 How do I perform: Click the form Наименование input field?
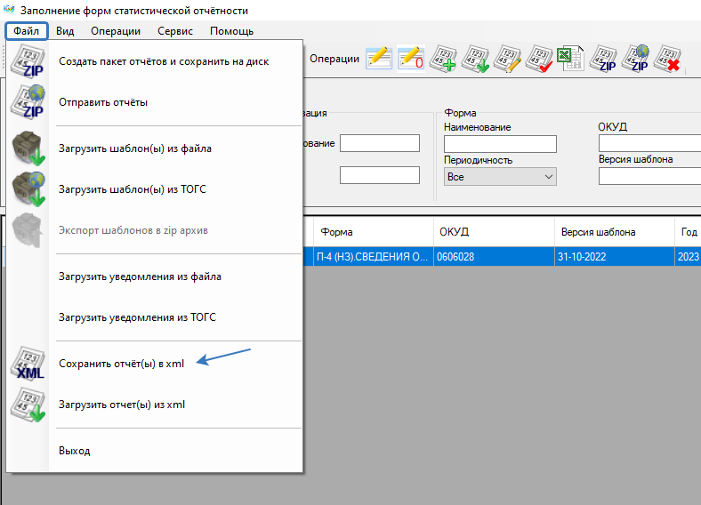tap(500, 144)
